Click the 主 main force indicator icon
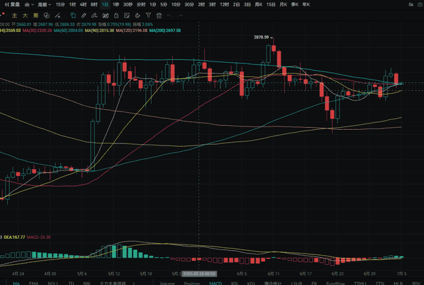 coord(16,14)
